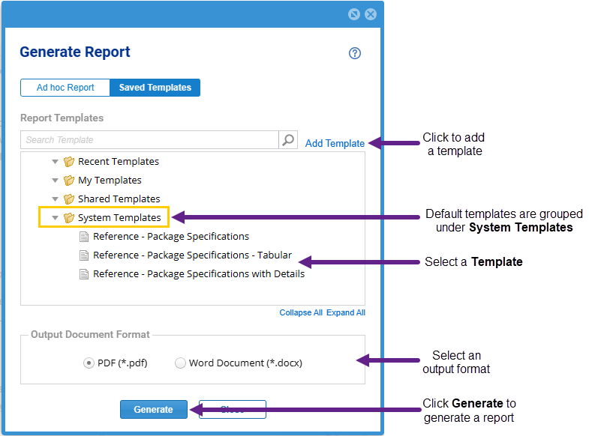Click the pop-out icon in title bar
The height and width of the screenshot is (436, 589).
[354, 14]
